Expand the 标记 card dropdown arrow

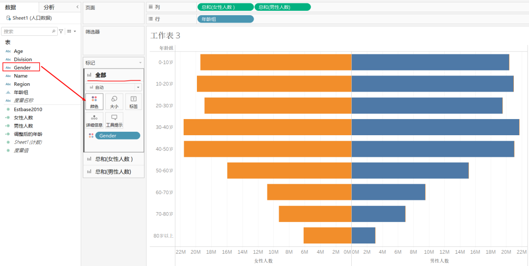coord(141,63)
